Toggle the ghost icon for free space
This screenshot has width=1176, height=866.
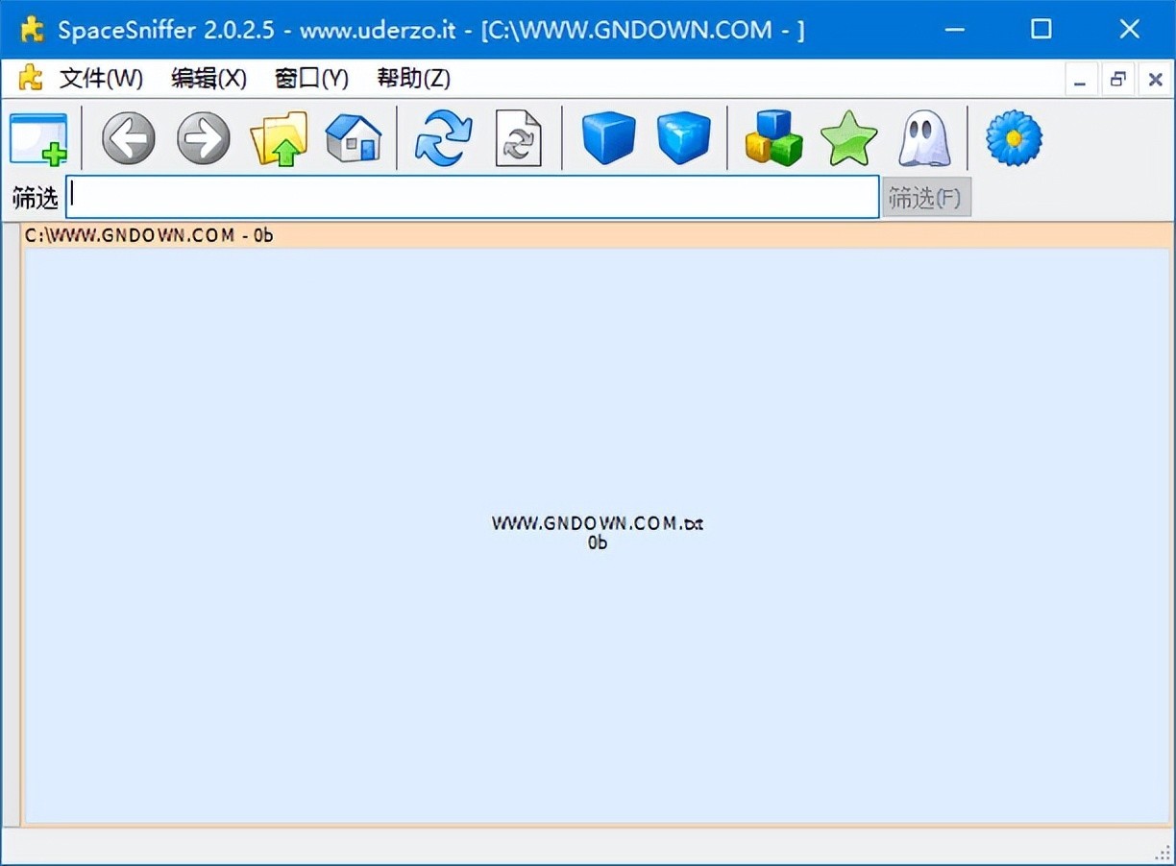point(924,138)
